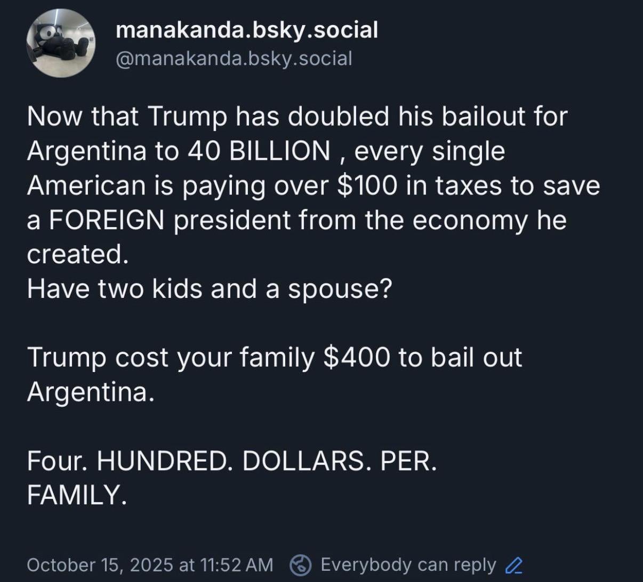Open the "Everybody can reply" setting

point(408,564)
